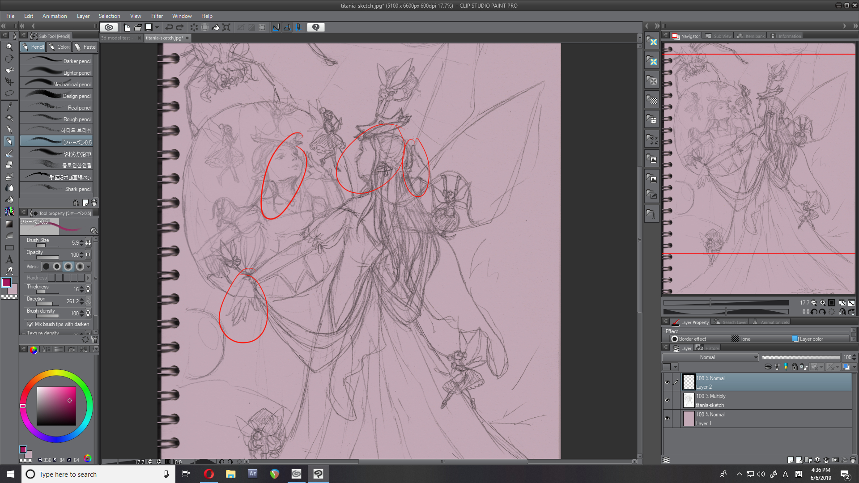Screen dimensions: 859x483
Task: Expand the anti-aliasing options arrow
Action: click(88, 267)
